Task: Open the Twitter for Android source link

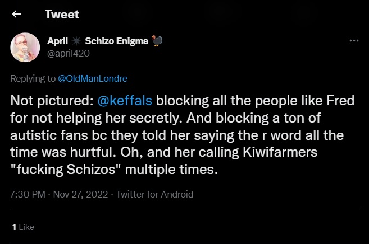Action: (x=153, y=195)
